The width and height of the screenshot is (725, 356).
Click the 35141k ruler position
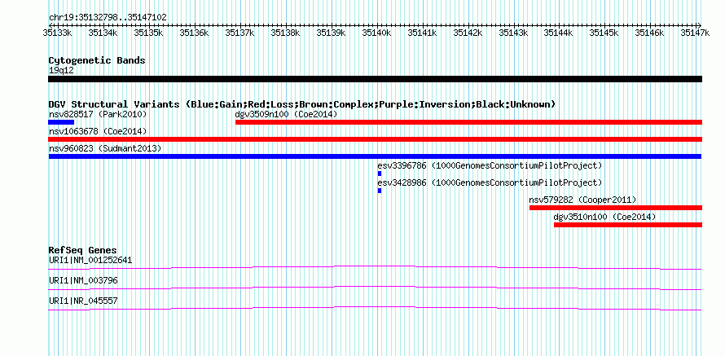pyautogui.click(x=422, y=33)
